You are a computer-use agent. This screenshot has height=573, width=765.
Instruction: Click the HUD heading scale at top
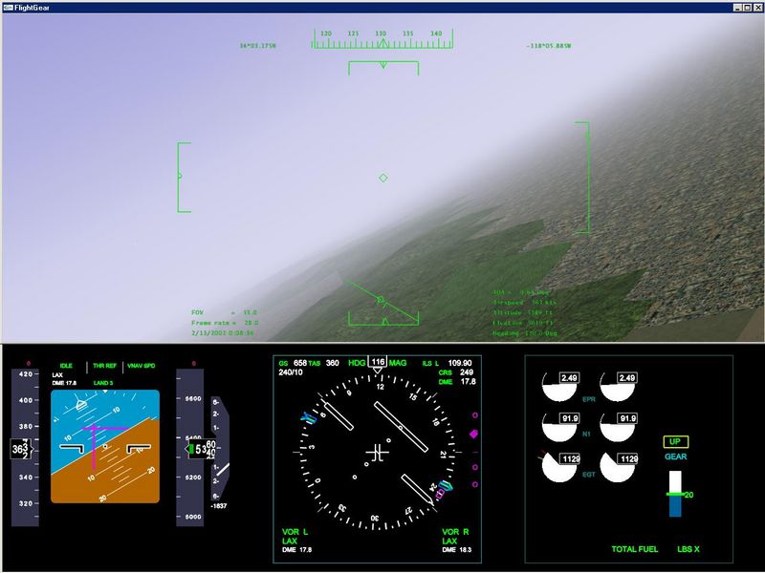382,38
